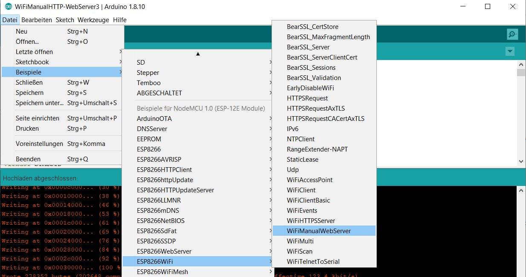Select the WiFiAccessPoint example
Viewport: 526px width, 277px height.
[x=309, y=180]
